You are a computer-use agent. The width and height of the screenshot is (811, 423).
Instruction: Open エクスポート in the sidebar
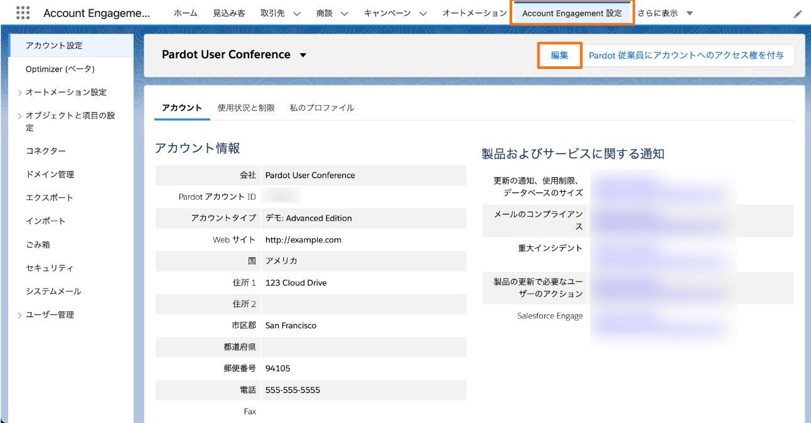pos(50,197)
